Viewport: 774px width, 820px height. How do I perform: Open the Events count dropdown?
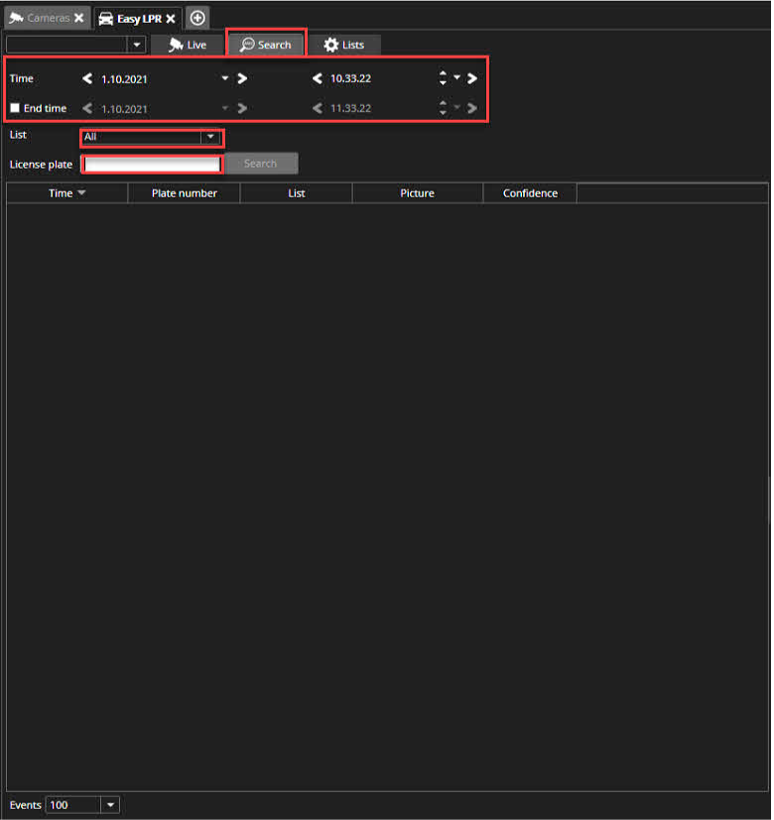click(110, 805)
